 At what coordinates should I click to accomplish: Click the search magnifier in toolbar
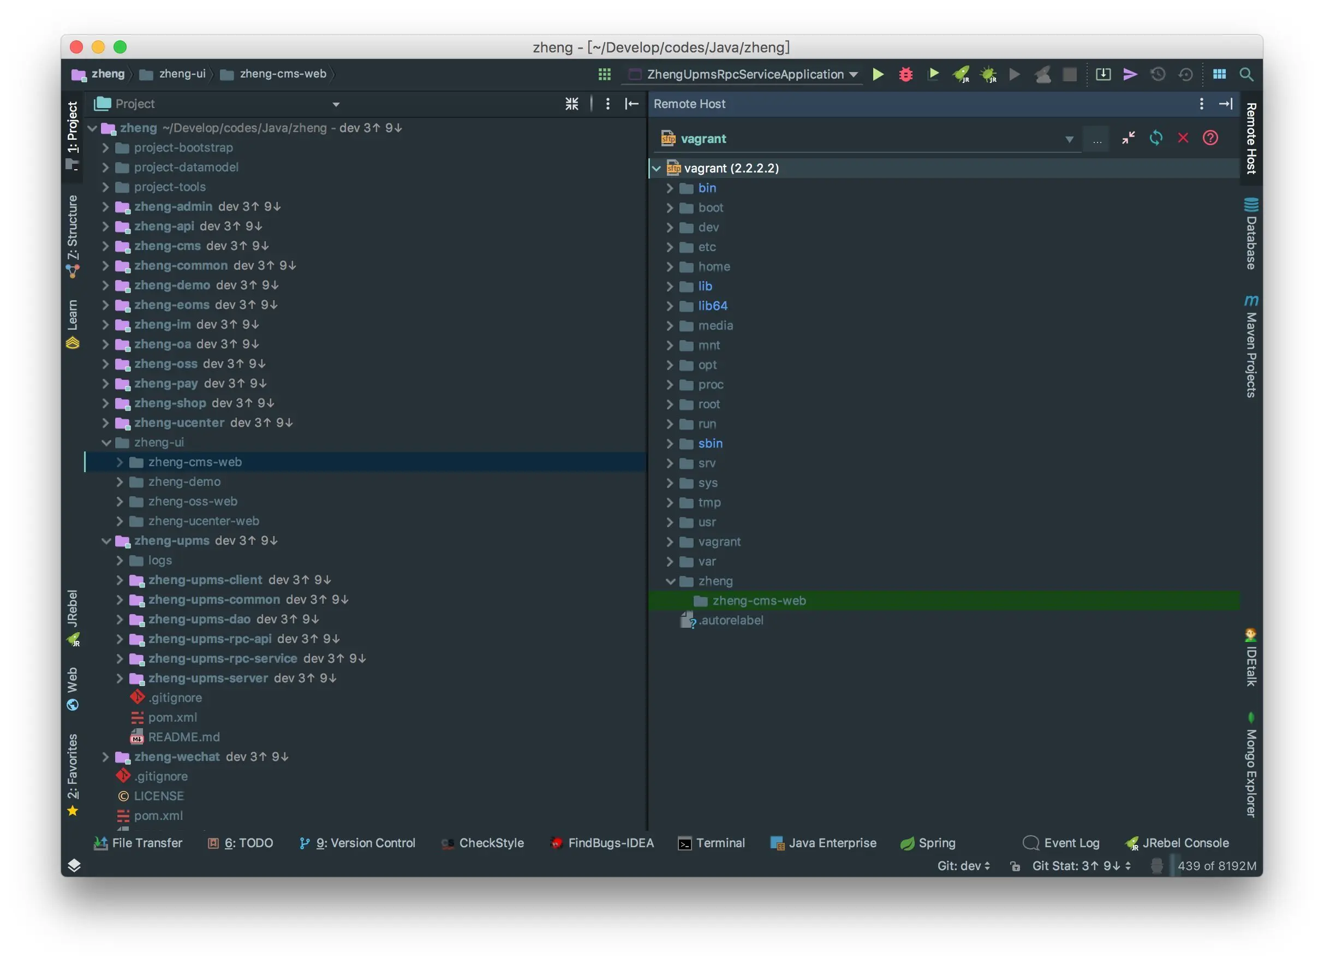click(1246, 74)
